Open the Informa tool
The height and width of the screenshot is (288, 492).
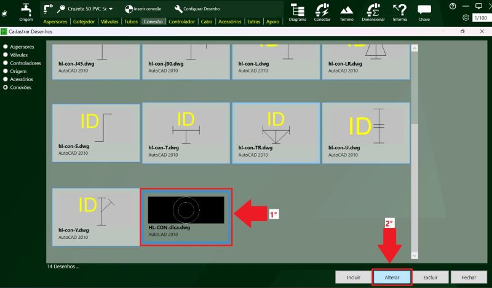click(400, 9)
